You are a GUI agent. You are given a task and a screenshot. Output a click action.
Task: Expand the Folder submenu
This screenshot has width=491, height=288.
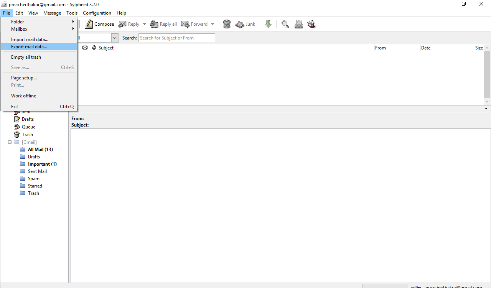[39, 22]
